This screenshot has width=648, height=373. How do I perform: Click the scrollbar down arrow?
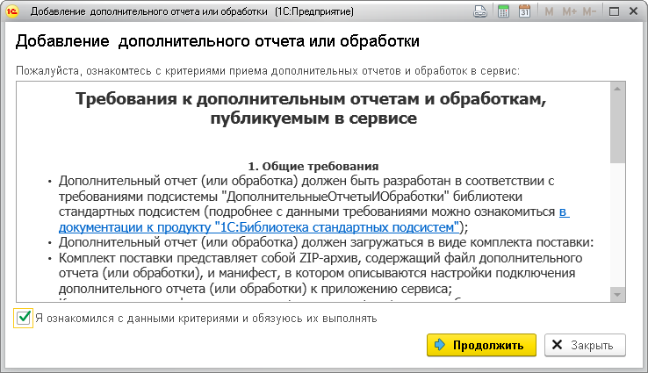click(x=617, y=295)
